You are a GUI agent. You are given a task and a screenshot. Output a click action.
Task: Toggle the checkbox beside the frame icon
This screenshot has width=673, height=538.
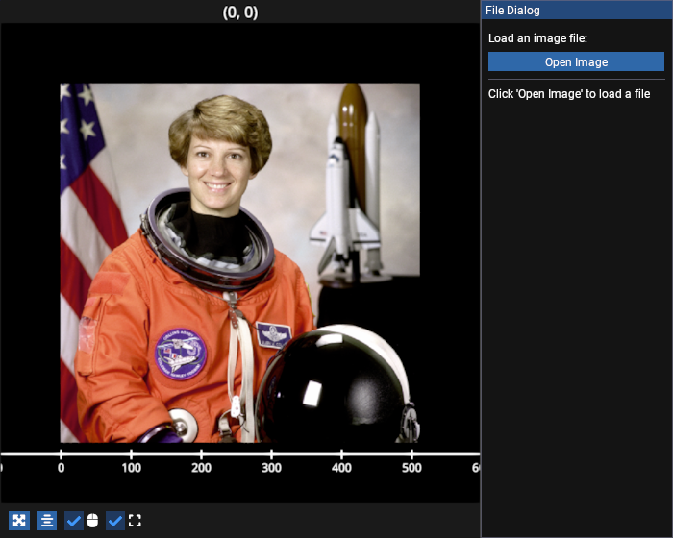click(x=115, y=521)
